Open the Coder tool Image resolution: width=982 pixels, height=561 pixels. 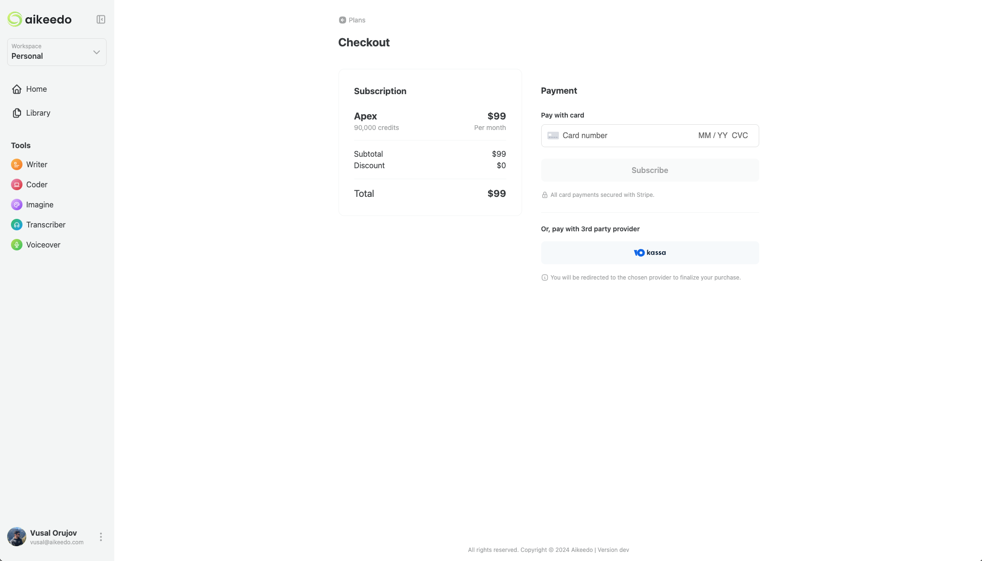(37, 184)
